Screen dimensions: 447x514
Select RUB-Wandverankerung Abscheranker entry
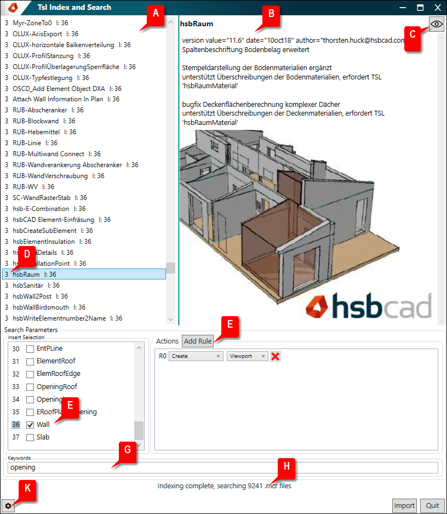click(x=84, y=165)
